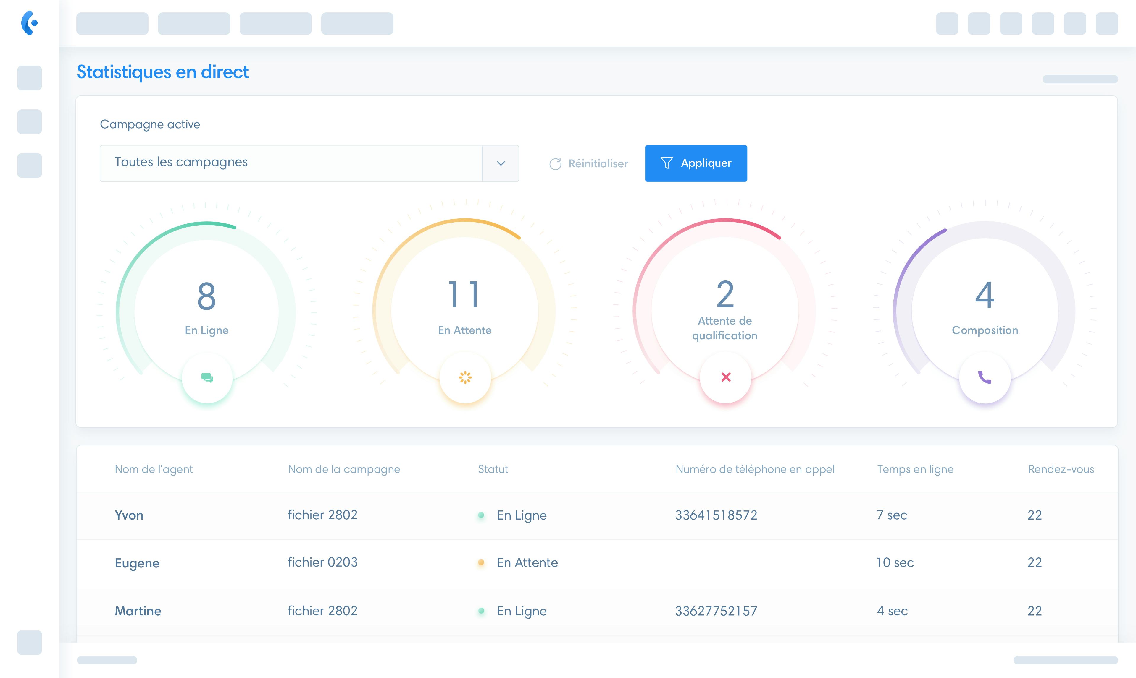
Task: Open agent Martine's name
Action: coord(138,611)
